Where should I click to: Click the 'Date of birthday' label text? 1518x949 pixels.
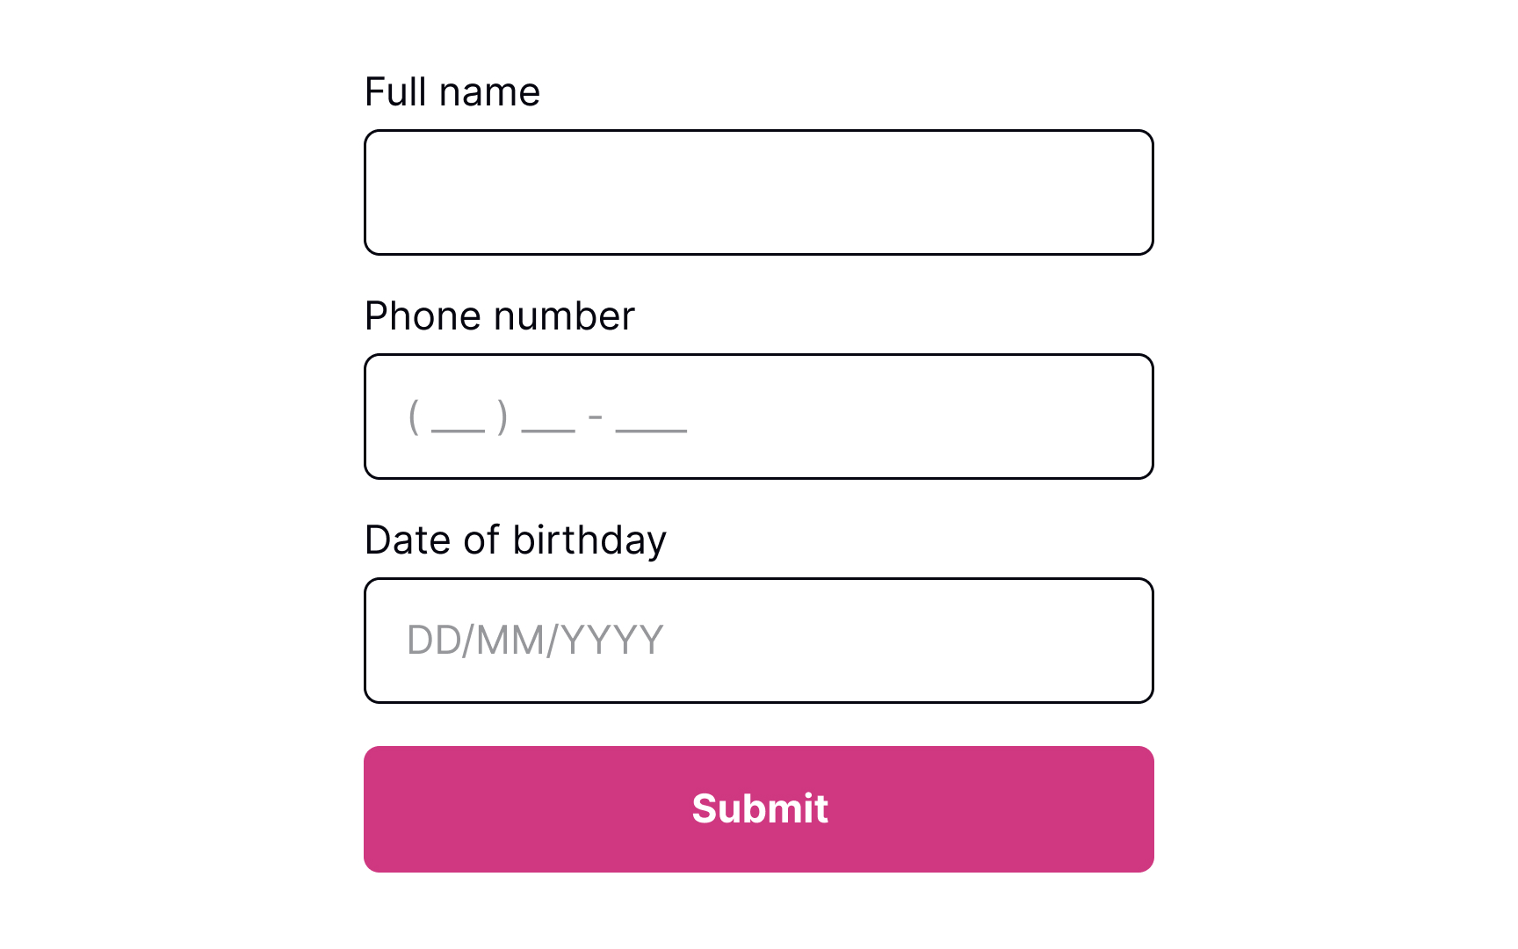(516, 540)
